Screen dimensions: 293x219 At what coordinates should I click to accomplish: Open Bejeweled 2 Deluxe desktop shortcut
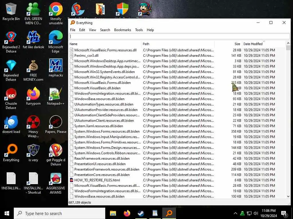point(11,42)
